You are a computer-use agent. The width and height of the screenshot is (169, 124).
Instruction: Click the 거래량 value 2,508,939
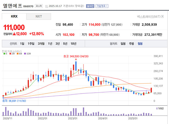[149, 25]
